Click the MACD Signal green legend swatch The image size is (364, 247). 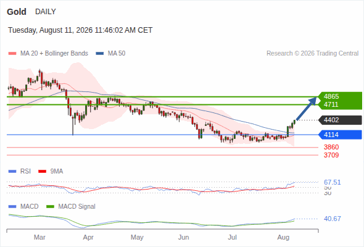[x=50, y=207]
